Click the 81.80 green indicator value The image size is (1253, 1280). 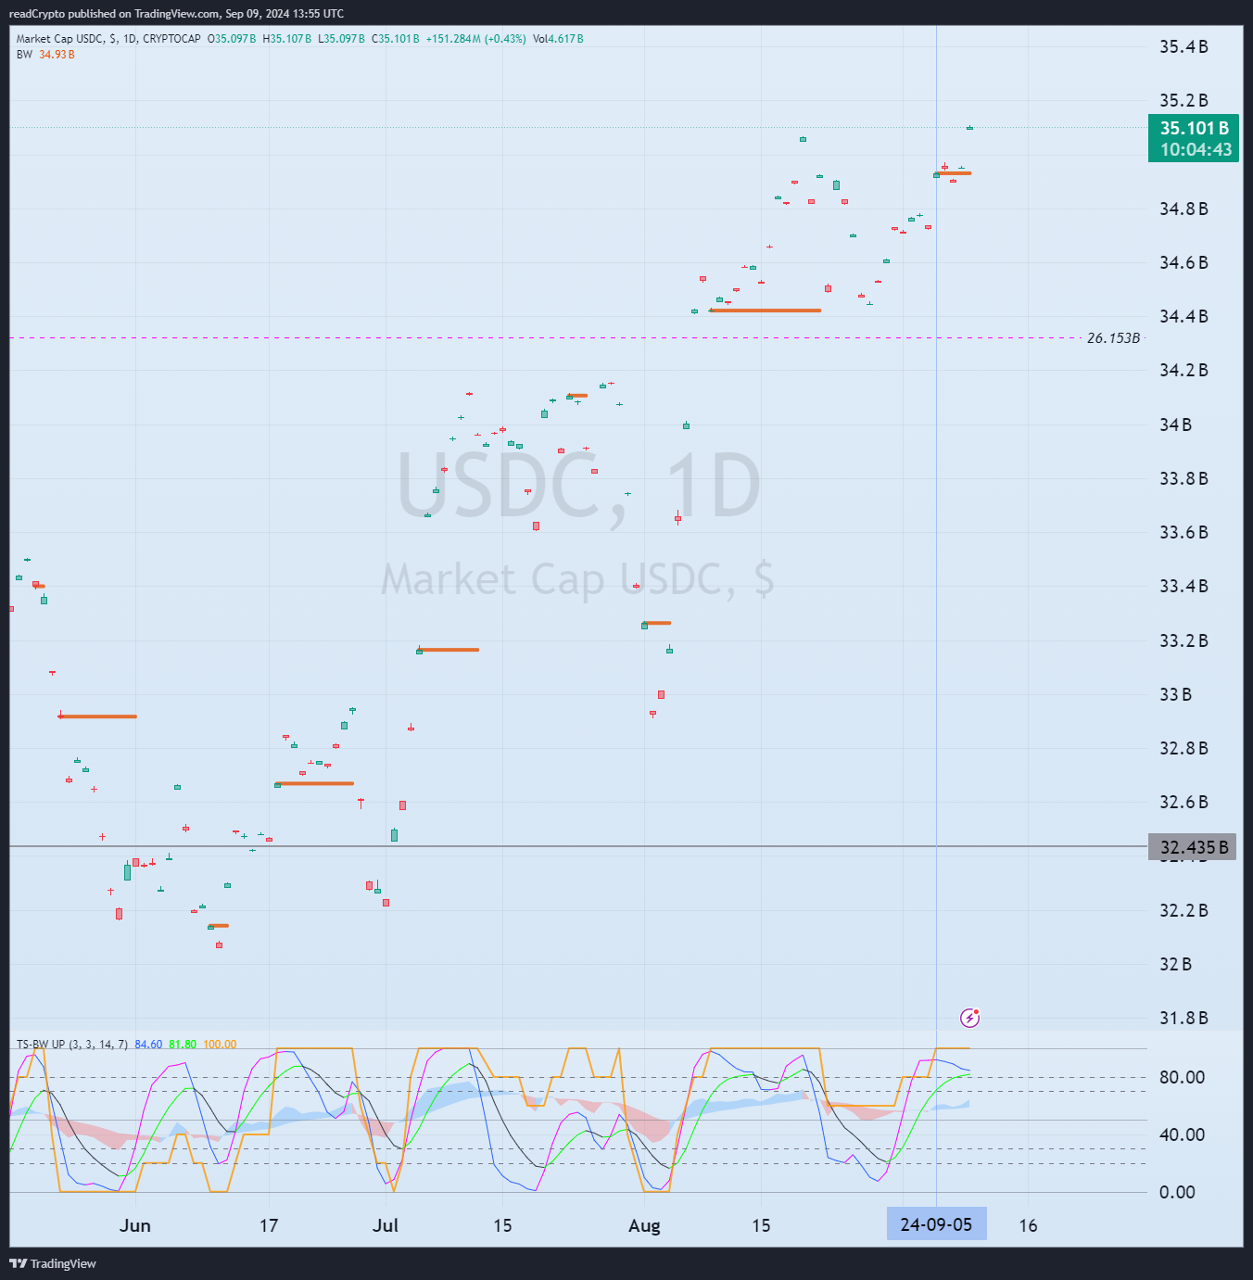tap(183, 1045)
